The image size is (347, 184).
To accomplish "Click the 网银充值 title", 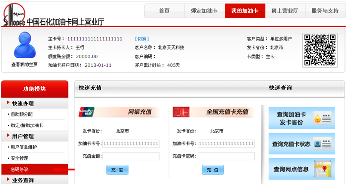I will pyautogui.click(x=140, y=112).
